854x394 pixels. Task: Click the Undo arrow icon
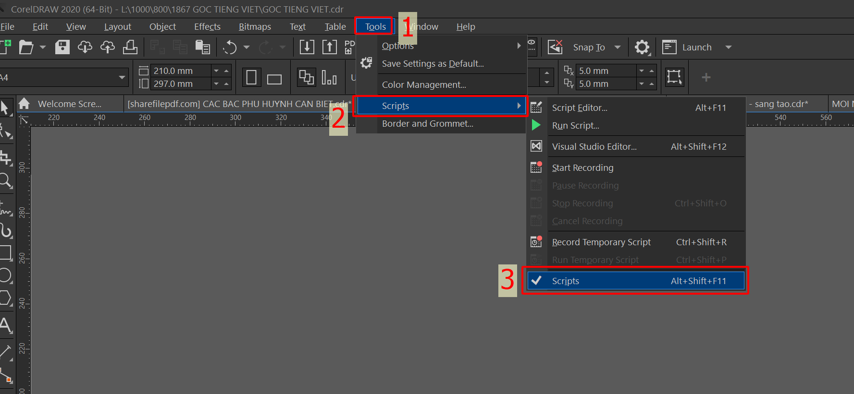pyautogui.click(x=230, y=47)
